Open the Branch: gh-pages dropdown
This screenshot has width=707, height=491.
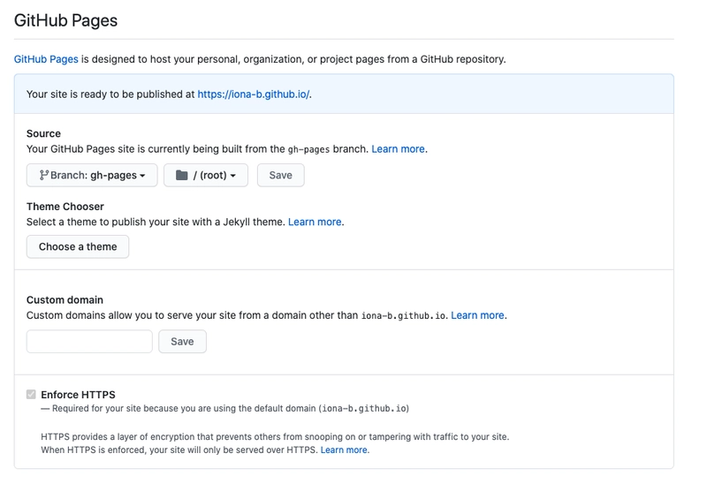(x=92, y=175)
